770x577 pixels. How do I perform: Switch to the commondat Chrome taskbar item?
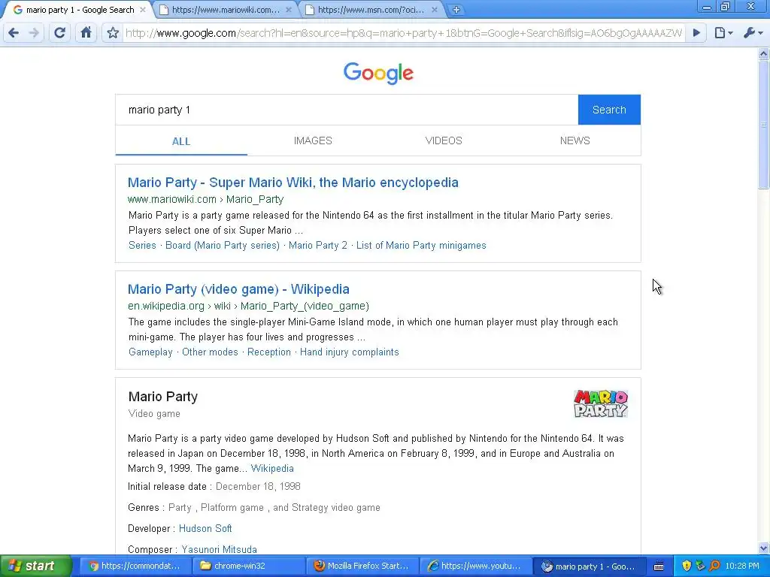tap(135, 566)
